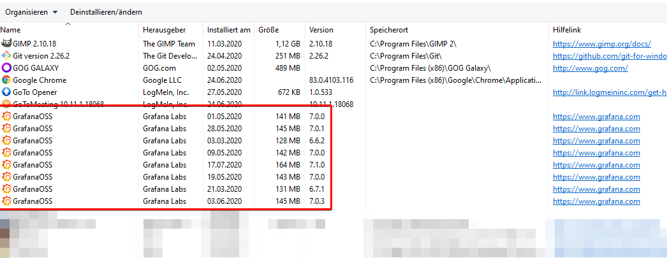Click the 672 KB size value
The height and width of the screenshot is (258, 667).
pos(289,92)
